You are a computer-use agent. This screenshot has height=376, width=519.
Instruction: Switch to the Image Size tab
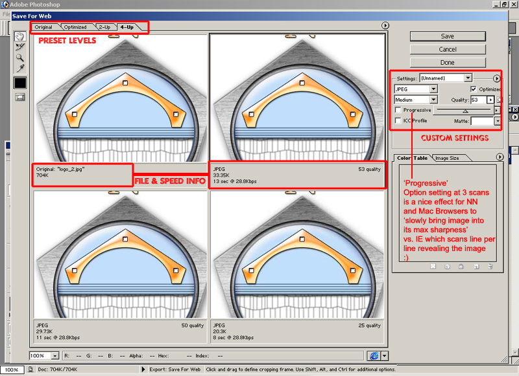tap(447, 158)
